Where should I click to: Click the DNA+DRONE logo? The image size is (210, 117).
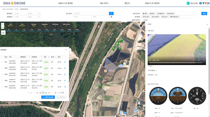click(14, 3)
